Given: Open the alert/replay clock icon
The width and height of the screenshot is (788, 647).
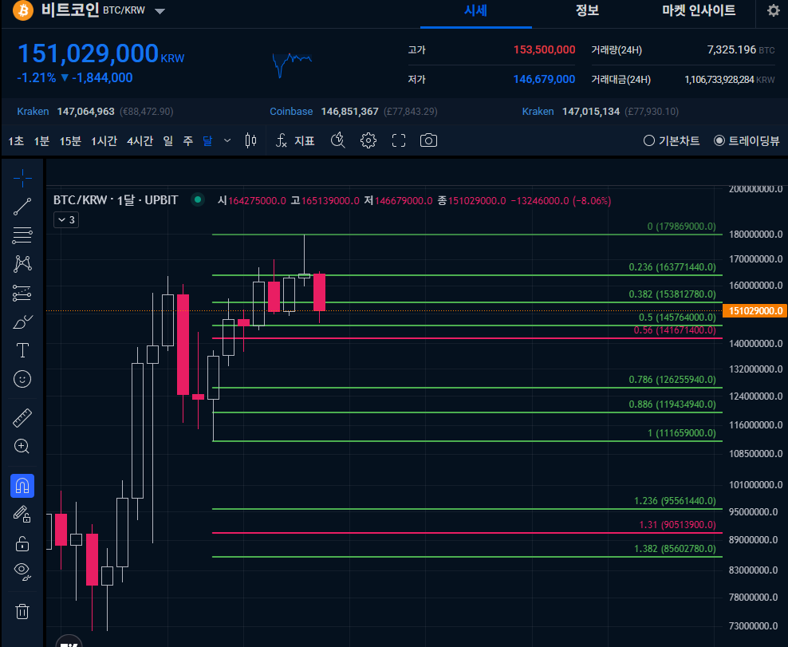Looking at the screenshot, I should pos(337,140).
